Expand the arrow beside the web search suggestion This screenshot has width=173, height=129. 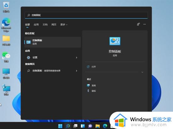click(76, 70)
